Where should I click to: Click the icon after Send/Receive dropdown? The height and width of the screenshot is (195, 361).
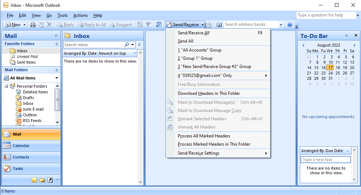click(209, 25)
